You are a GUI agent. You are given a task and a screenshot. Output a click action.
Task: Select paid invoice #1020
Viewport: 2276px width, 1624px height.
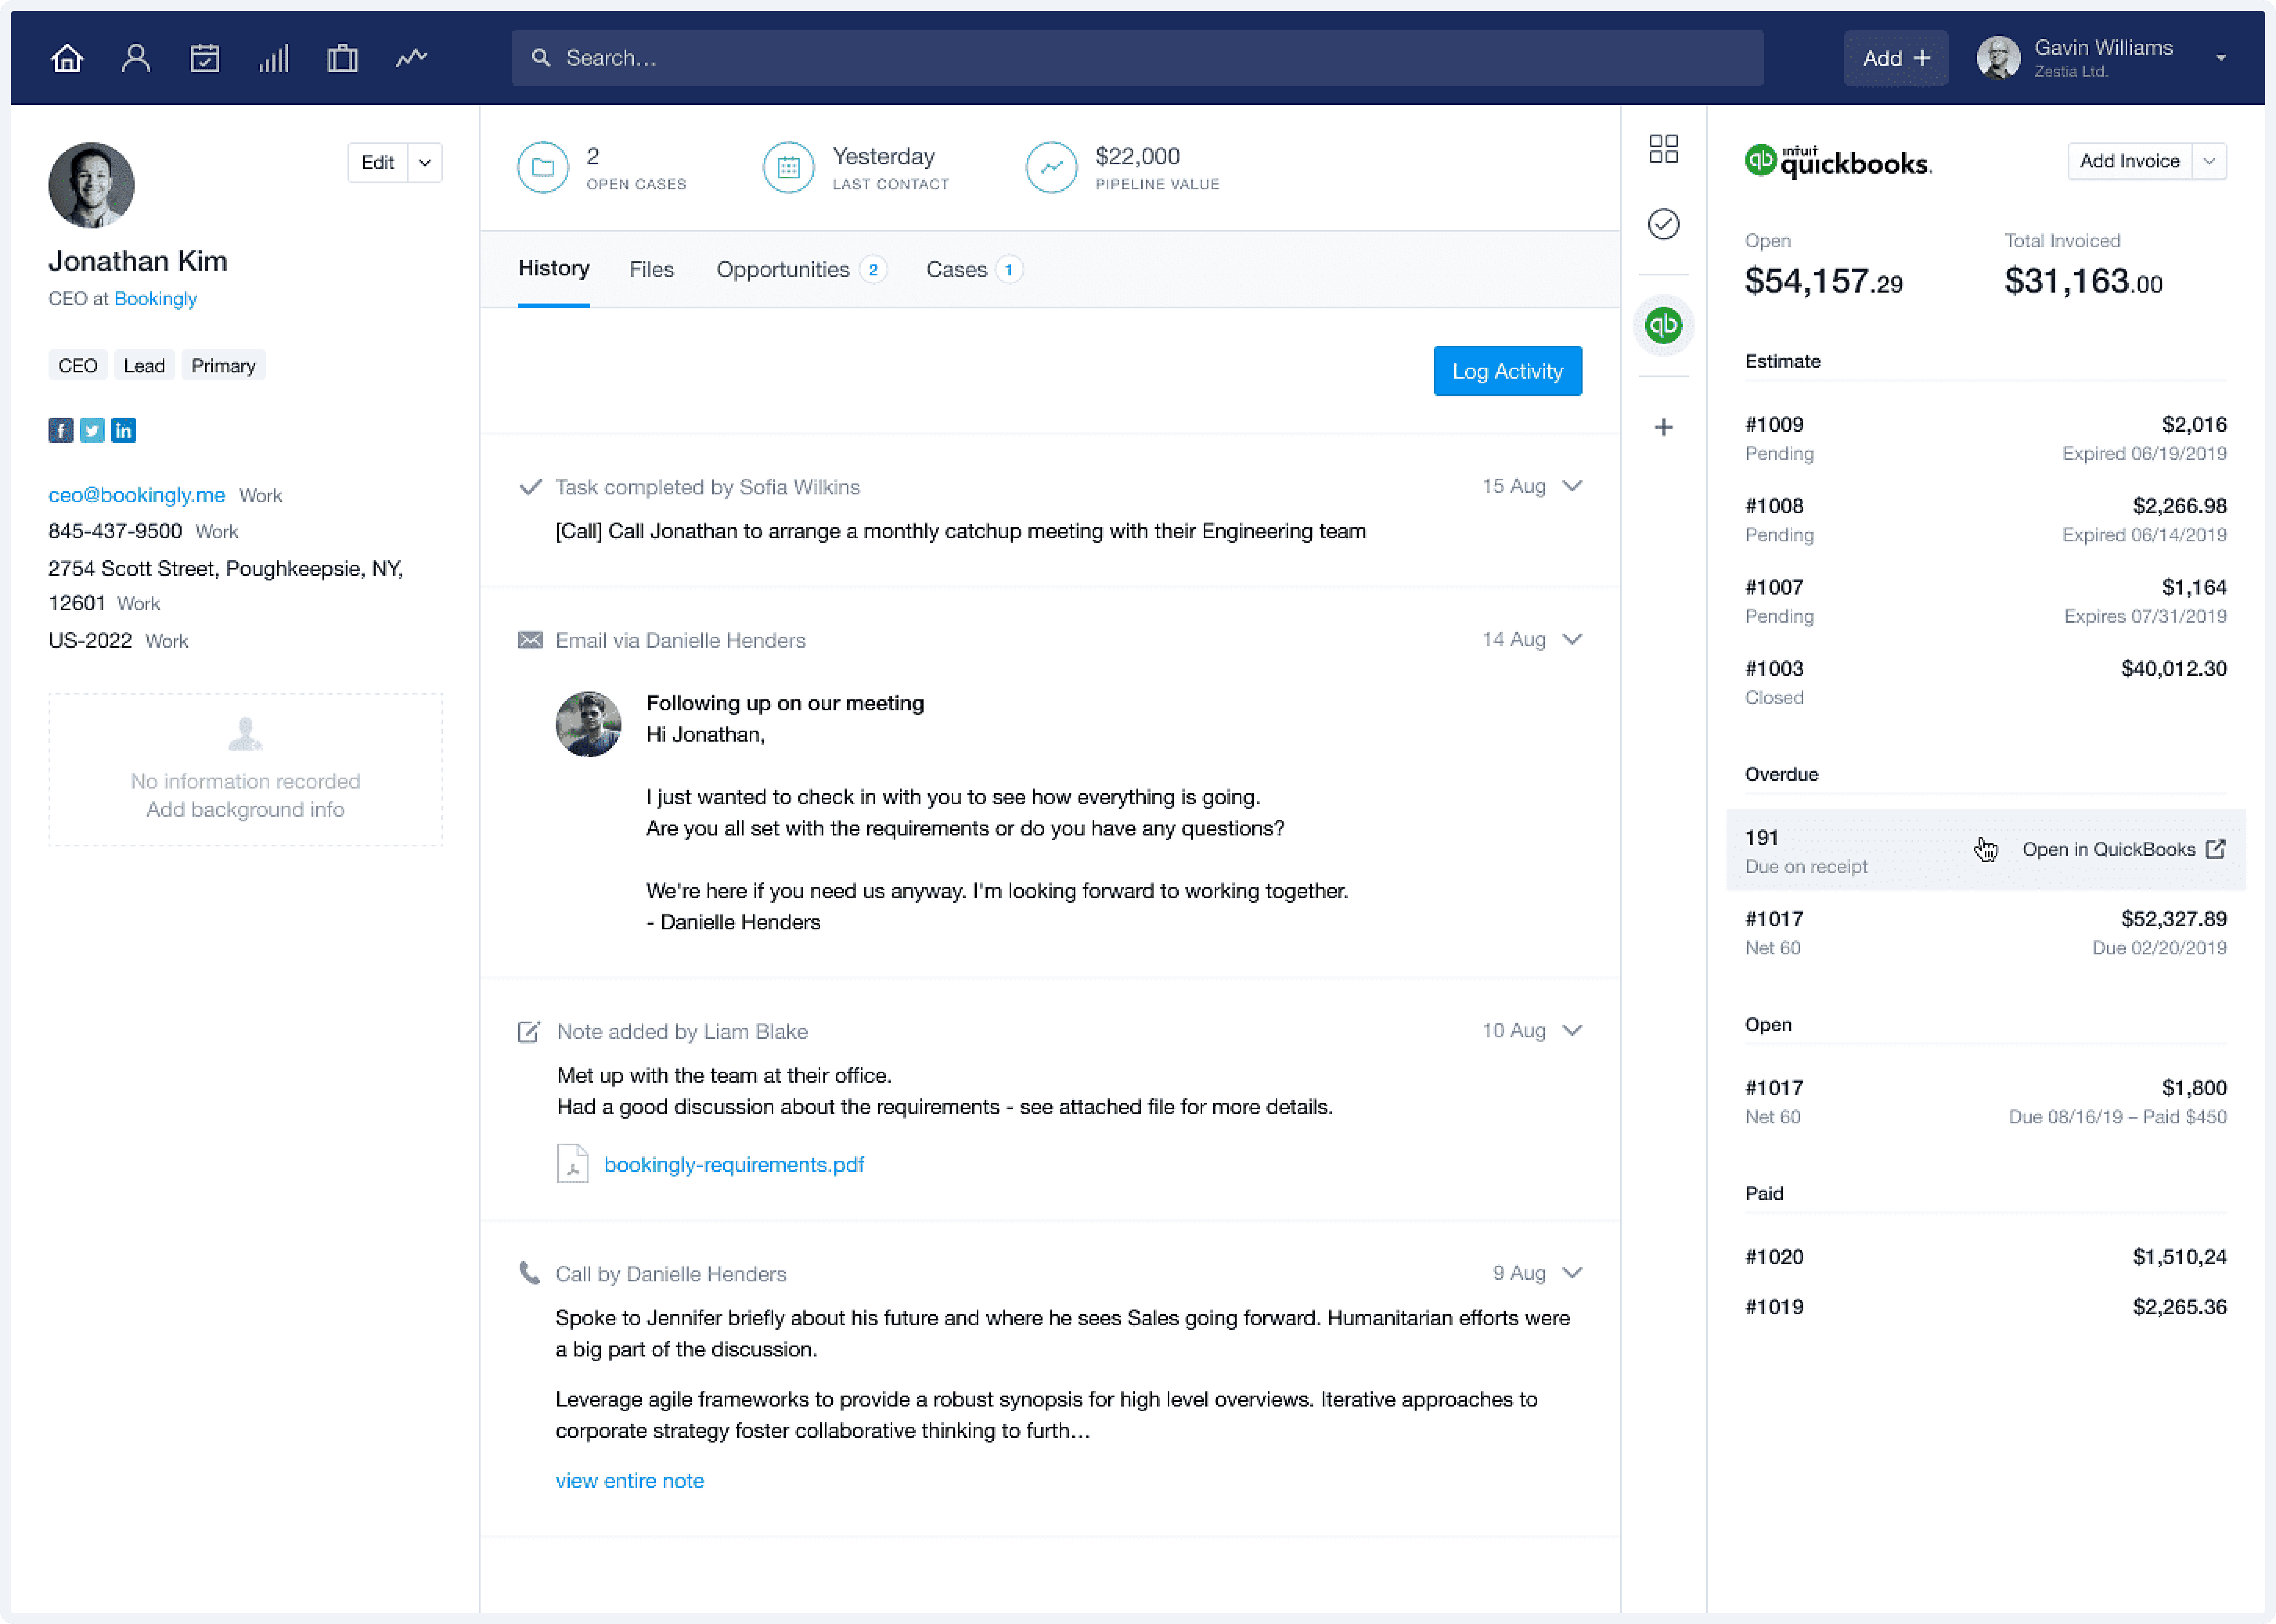[x=1986, y=1257]
